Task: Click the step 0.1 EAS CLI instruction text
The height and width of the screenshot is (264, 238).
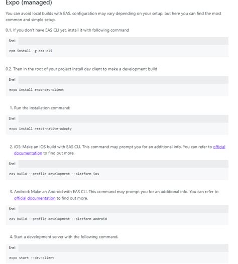Action: 67,30
